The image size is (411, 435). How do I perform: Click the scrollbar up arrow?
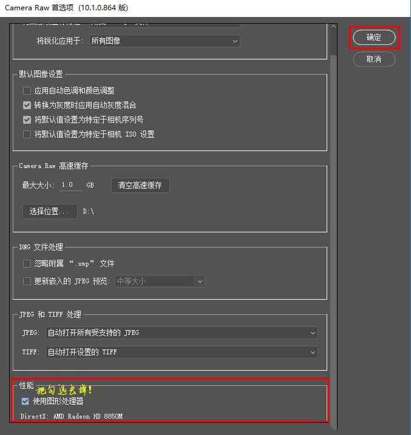point(333,27)
